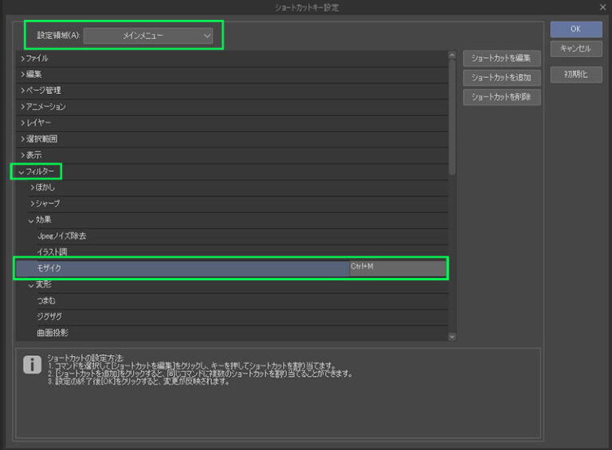Click the ショートカットを編集 button
Image resolution: width=612 pixels, height=450 pixels.
502,58
